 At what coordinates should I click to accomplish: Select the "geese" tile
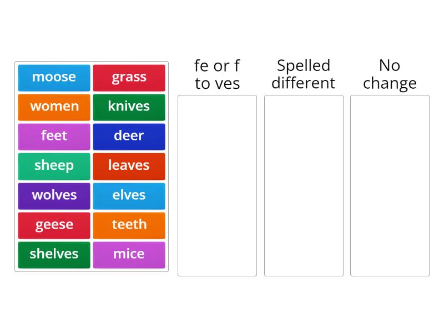point(54,224)
